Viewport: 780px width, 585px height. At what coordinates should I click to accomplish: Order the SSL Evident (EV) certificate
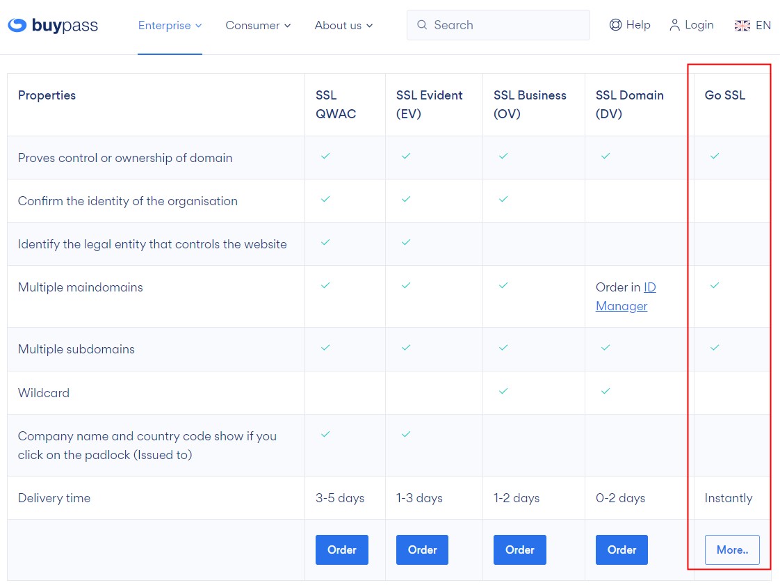(423, 550)
